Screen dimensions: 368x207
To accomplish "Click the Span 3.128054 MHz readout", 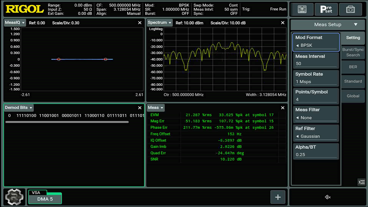I will pyautogui.click(x=118, y=10).
